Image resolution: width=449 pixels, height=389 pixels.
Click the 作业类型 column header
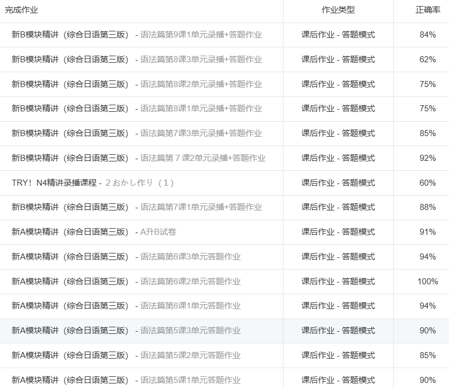tap(338, 10)
